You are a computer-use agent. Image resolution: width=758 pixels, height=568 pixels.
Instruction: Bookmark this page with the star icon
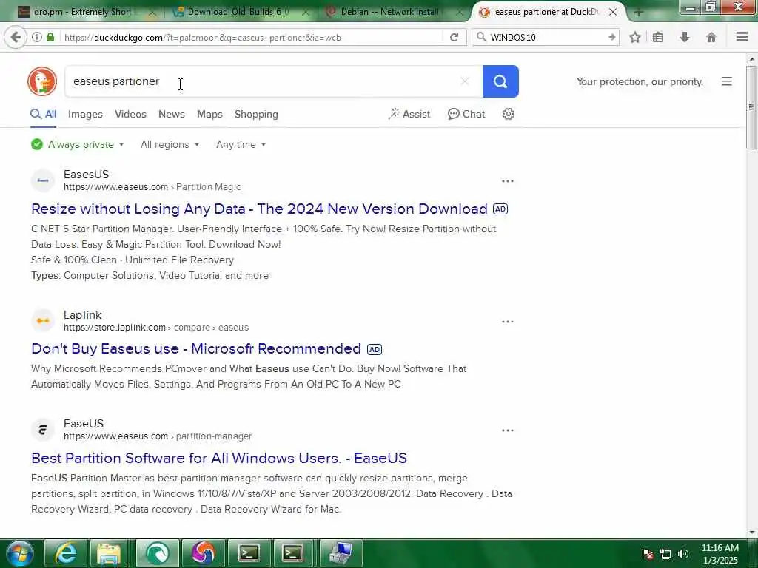coord(635,37)
